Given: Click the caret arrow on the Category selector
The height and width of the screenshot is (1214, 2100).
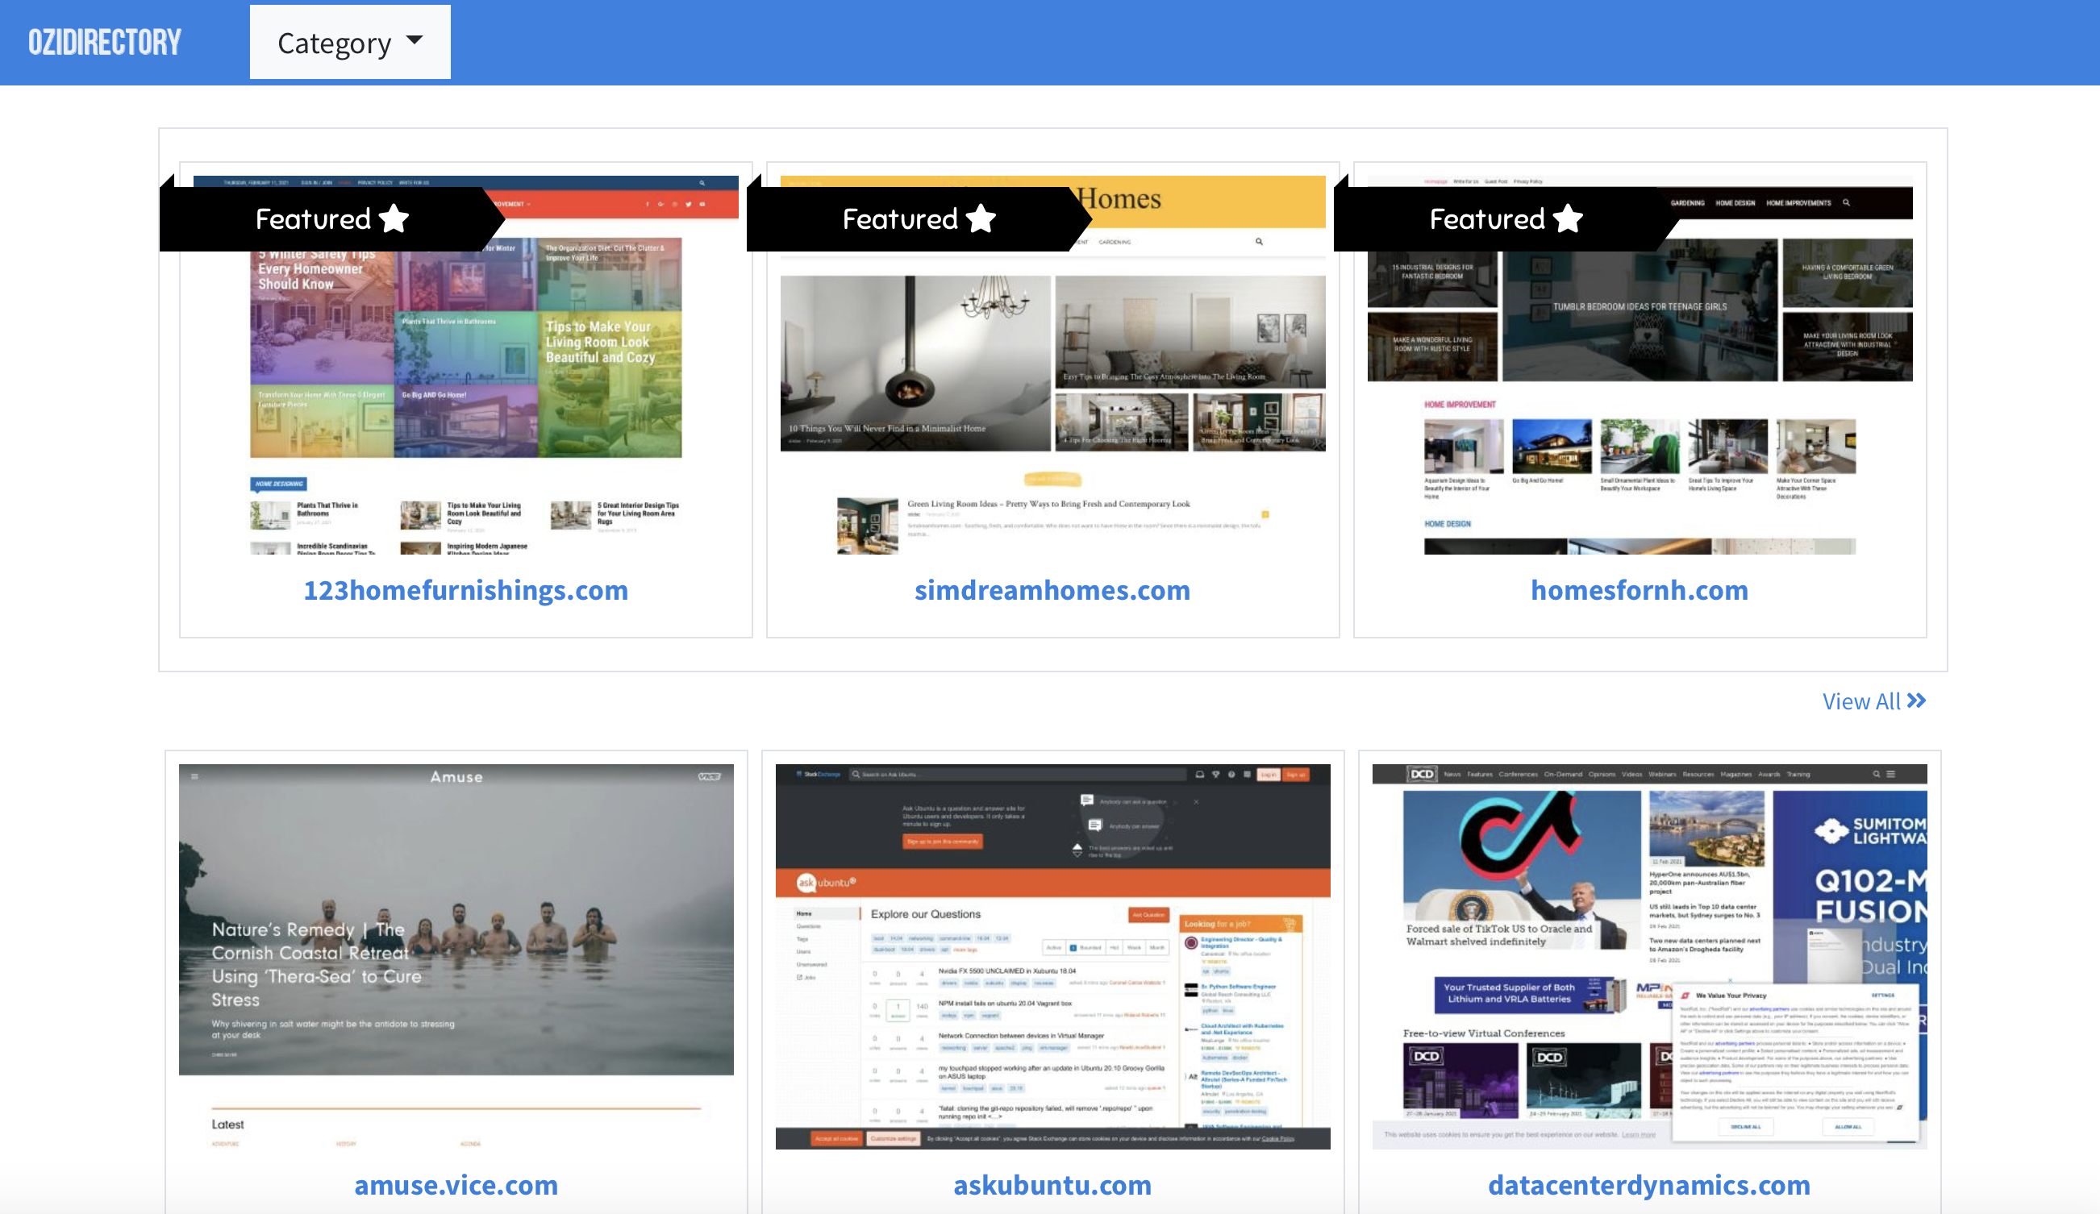Looking at the screenshot, I should click(415, 39).
